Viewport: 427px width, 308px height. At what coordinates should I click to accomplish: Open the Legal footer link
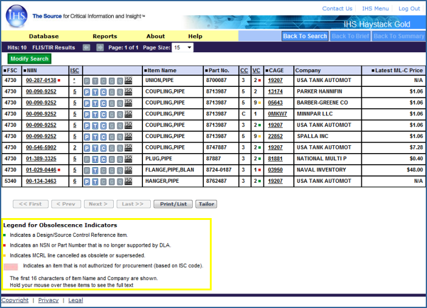click(x=75, y=300)
